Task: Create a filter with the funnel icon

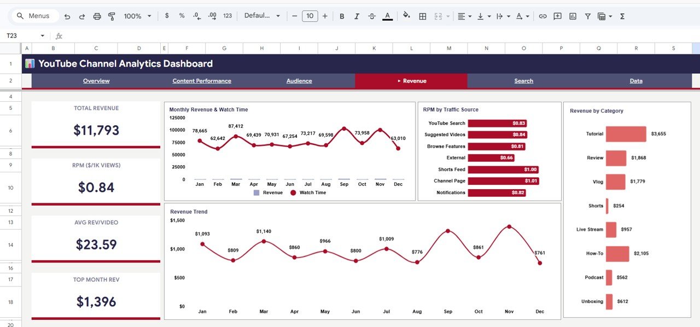Action: coord(587,16)
